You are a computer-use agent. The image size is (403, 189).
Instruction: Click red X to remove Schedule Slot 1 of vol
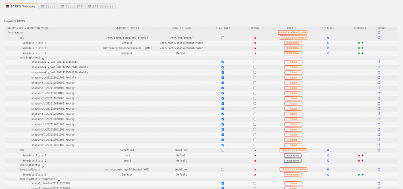click(x=255, y=48)
